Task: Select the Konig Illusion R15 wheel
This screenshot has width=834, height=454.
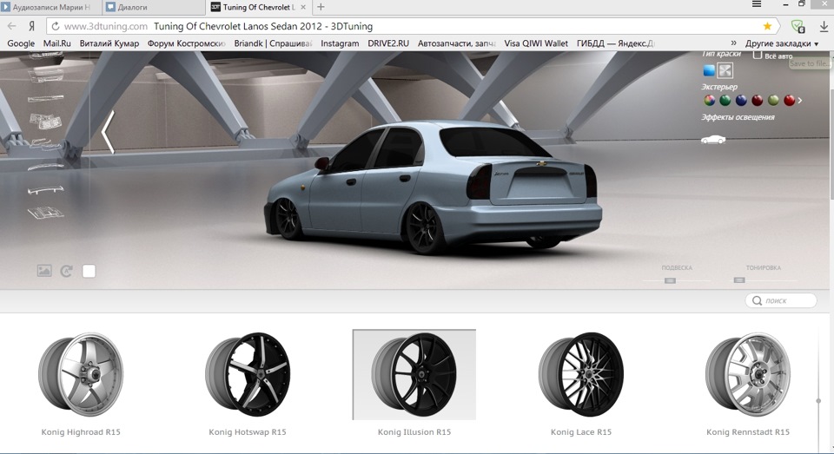Action: coord(414,374)
